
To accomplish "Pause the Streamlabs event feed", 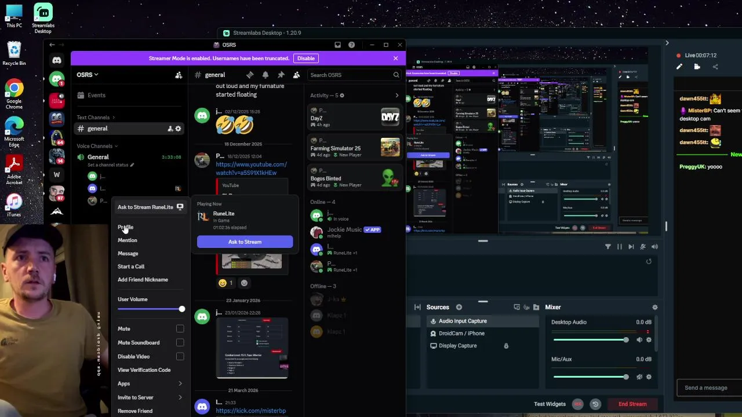I will click(619, 247).
